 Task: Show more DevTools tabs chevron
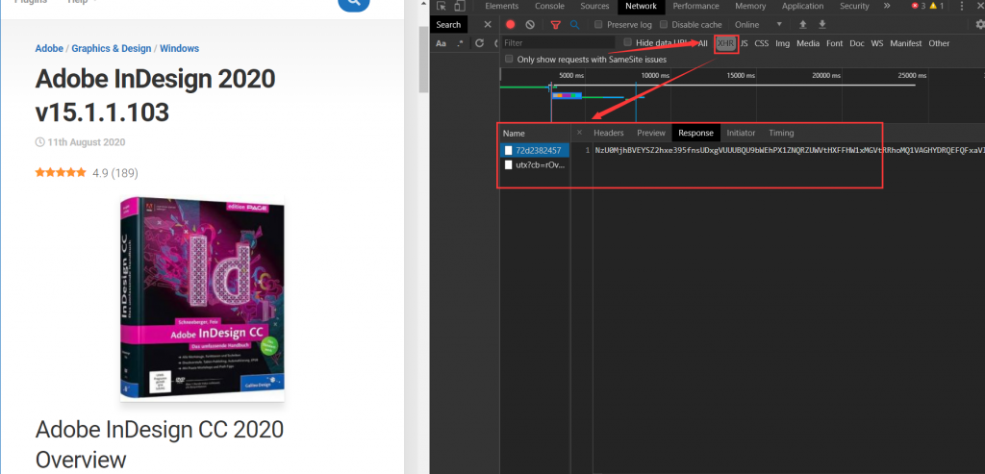pos(887,6)
